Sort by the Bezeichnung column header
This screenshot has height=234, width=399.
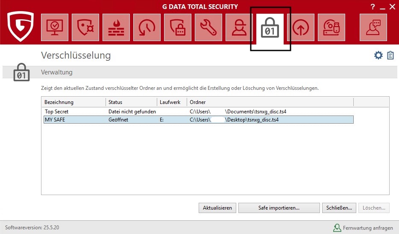(73, 102)
